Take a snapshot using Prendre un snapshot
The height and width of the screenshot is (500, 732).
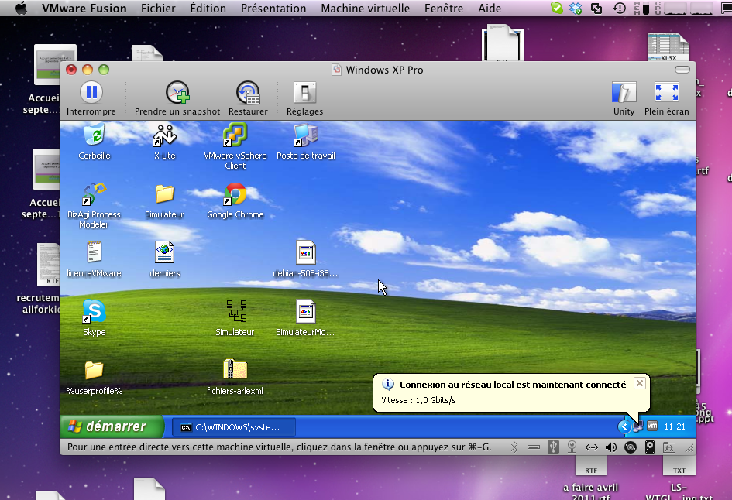tap(177, 93)
